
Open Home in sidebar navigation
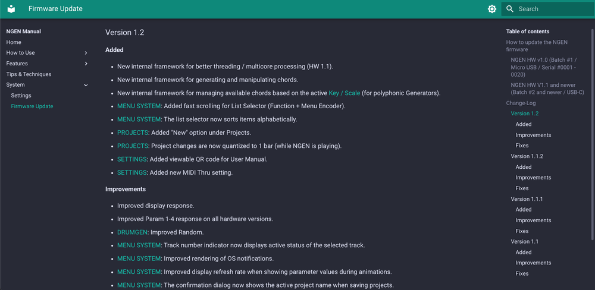tap(14, 42)
